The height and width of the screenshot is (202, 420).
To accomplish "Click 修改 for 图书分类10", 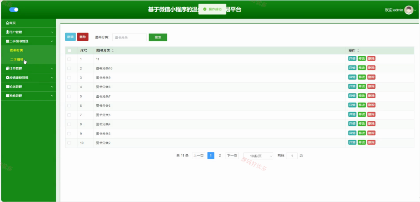I will [x=362, y=68].
